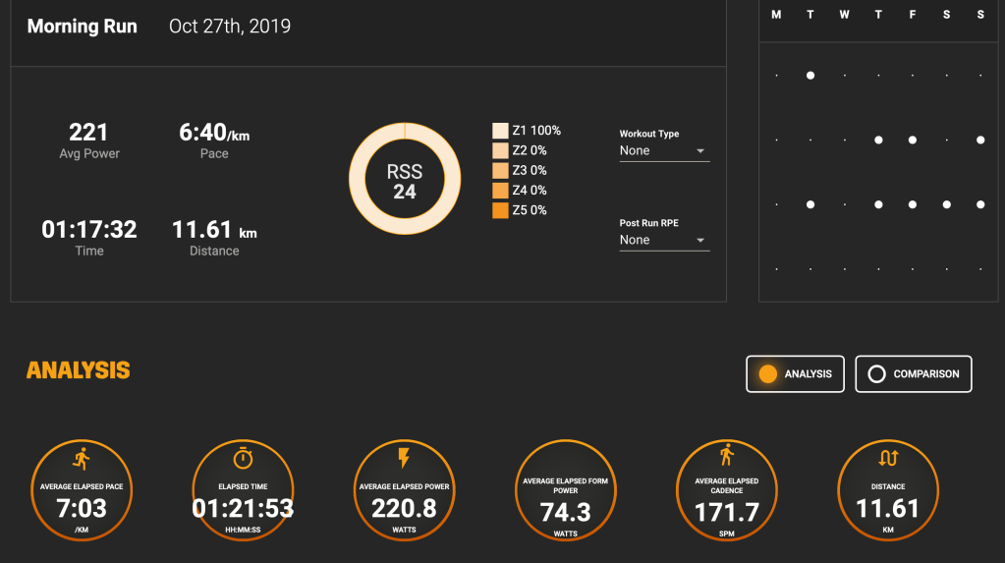Click the Morning Run title
The width and height of the screenshot is (1005, 563).
[x=83, y=27]
